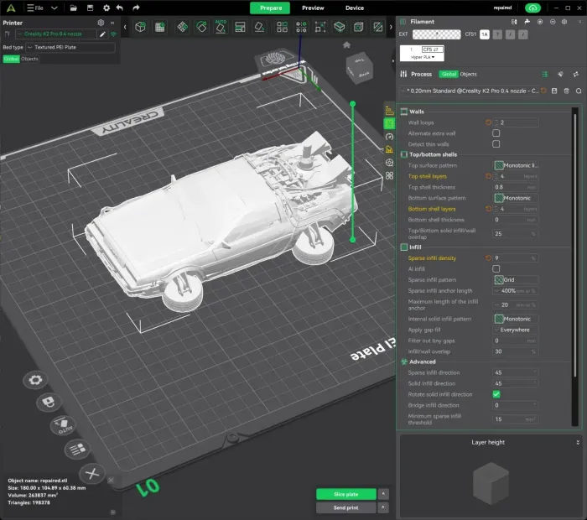Uncheck Rotate solid infill direction
Screen dimensions: 587x520
point(496,394)
